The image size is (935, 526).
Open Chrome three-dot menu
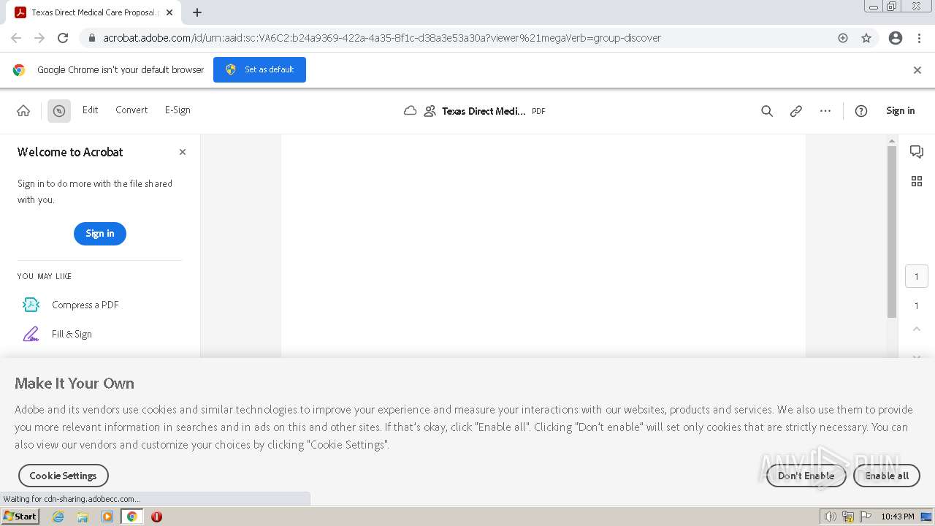[919, 38]
